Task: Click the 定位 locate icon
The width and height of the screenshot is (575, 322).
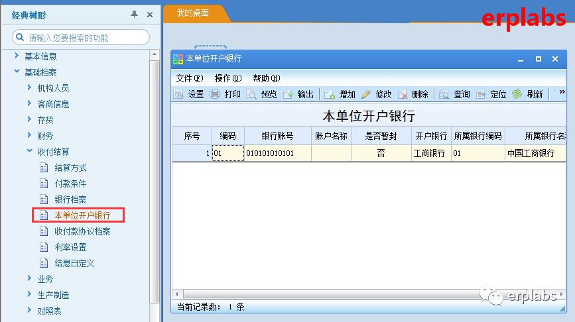Action: click(481, 94)
